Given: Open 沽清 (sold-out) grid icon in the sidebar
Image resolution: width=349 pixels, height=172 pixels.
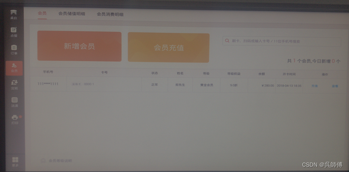Looking at the screenshot, I should pyautogui.click(x=15, y=102).
